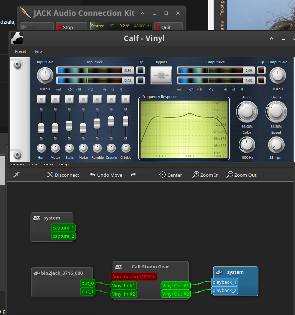Click the Crinkle level fader handle
The width and height of the screenshot is (295, 315).
(126, 121)
